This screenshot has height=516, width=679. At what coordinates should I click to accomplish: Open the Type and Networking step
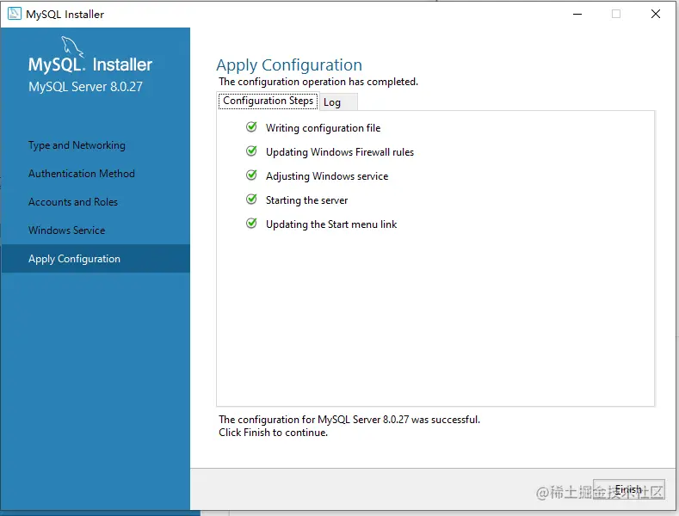click(77, 145)
